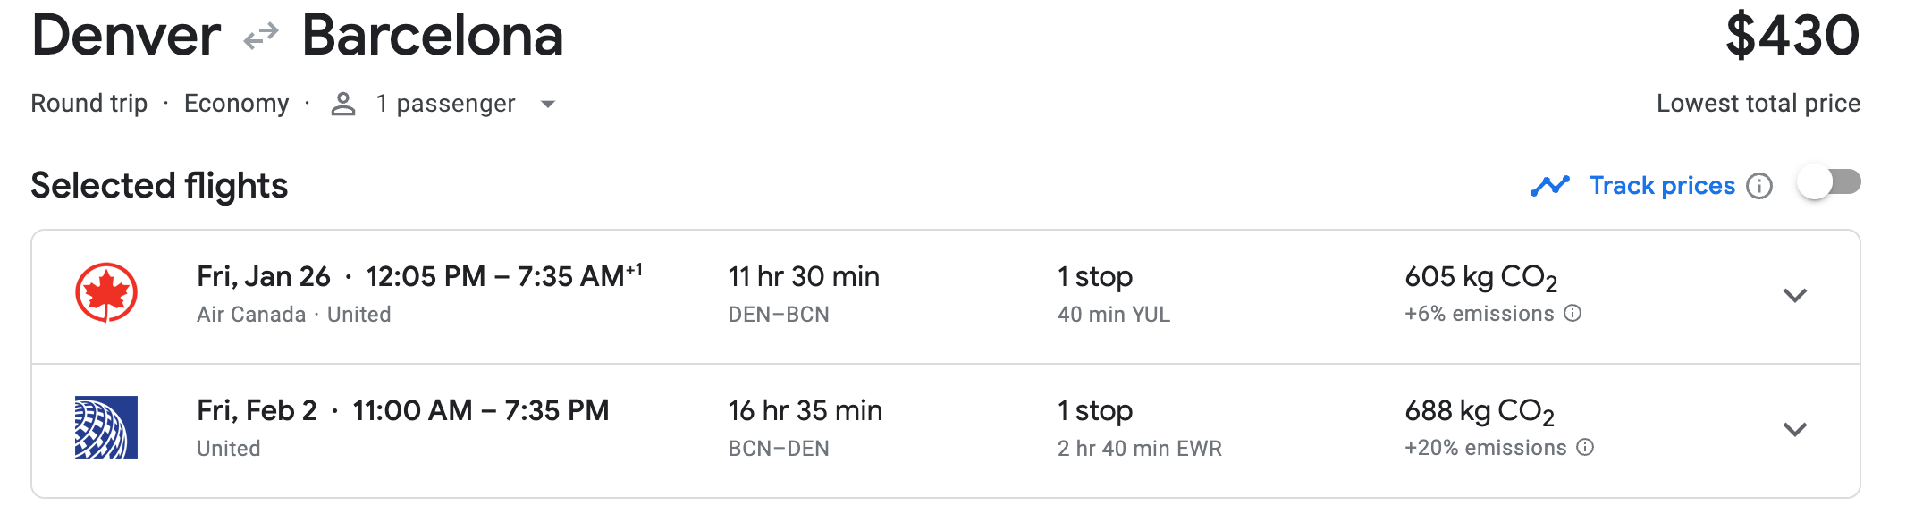The image size is (1906, 522).
Task: Open the passenger count dropdown arrow
Action: pyautogui.click(x=548, y=105)
